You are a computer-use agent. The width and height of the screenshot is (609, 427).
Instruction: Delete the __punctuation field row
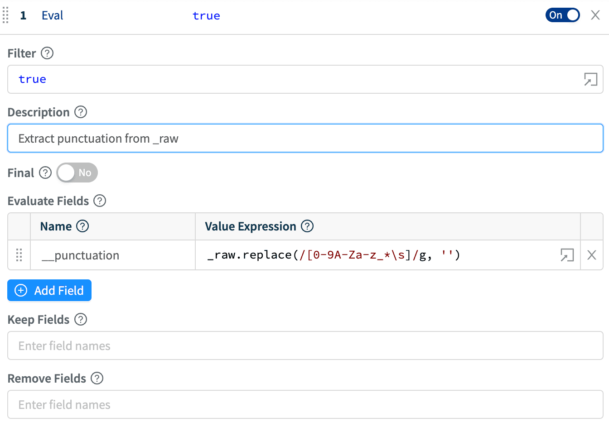coord(591,255)
